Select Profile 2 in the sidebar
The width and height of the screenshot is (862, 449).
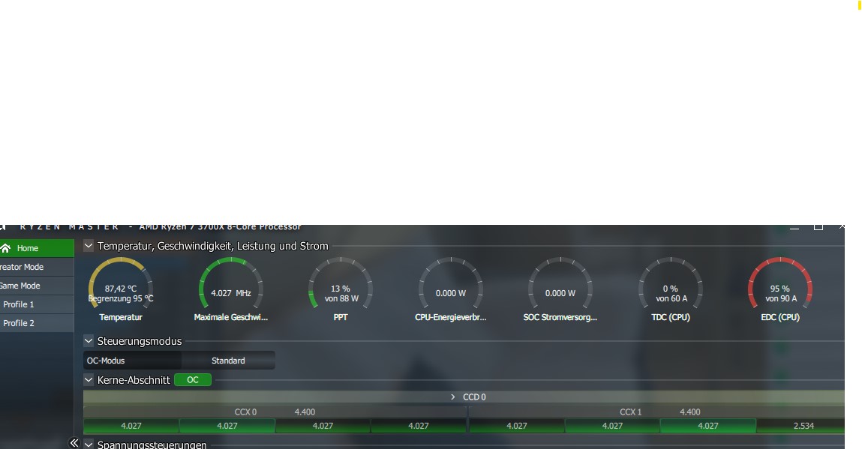pyautogui.click(x=36, y=323)
